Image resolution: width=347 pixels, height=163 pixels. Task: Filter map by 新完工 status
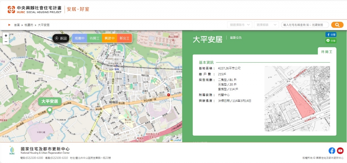(124, 38)
